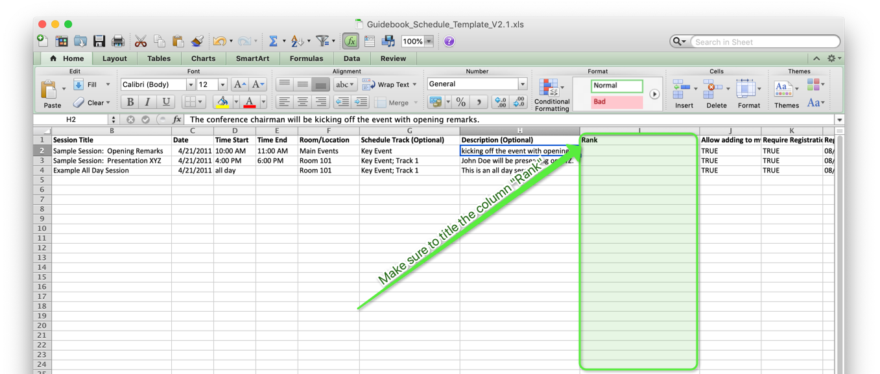The width and height of the screenshot is (880, 374).
Task: Open Excel help with question mark
Action: [x=449, y=41]
